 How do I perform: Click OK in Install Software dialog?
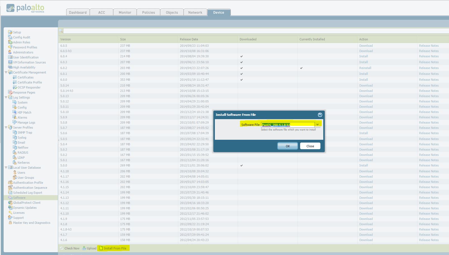pyautogui.click(x=288, y=146)
